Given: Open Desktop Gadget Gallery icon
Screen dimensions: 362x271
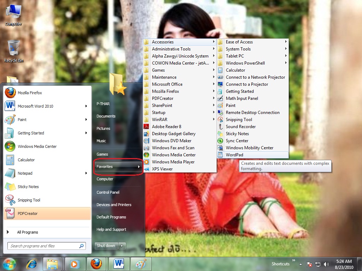Looking at the screenshot, I should (146, 134).
